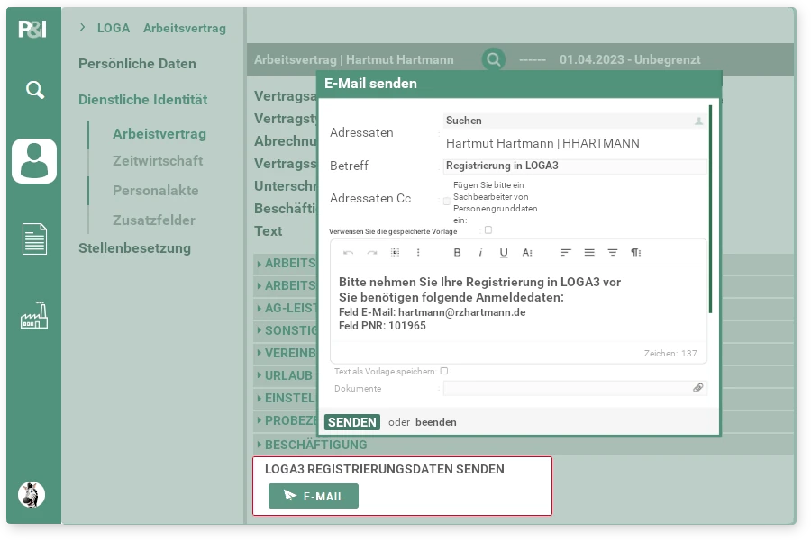Redo the edit in the email editor
811x540 pixels.
pos(372,252)
